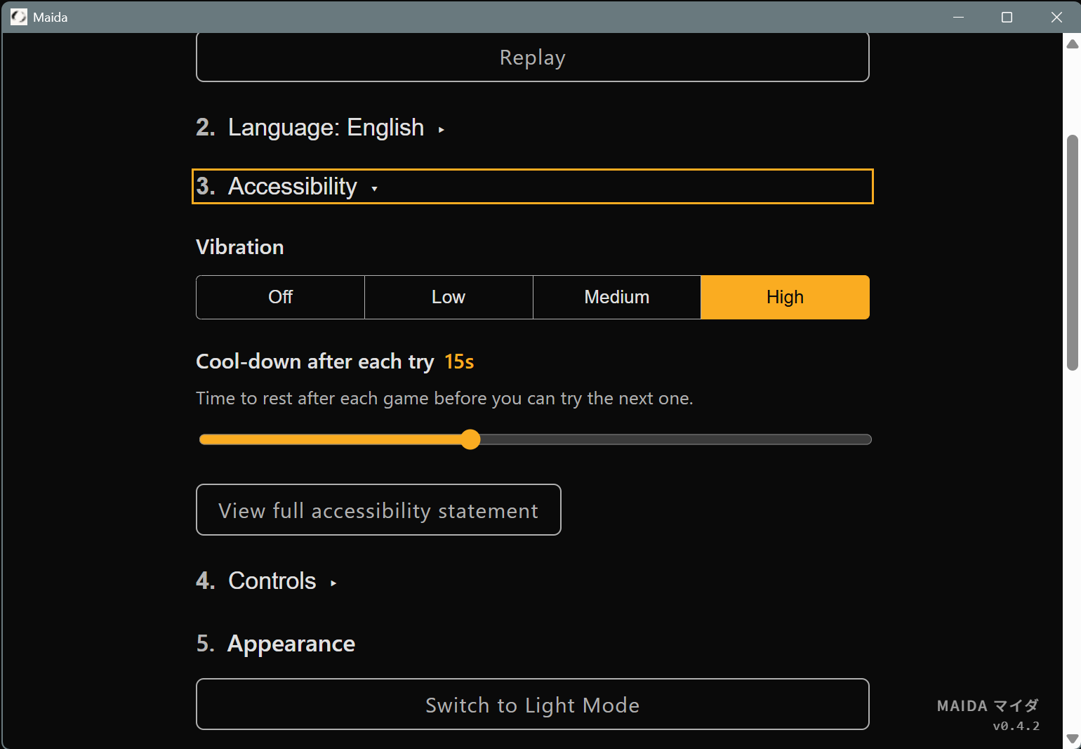Viewport: 1081px width, 749px height.
Task: Turn vibration Off
Action: point(279,297)
